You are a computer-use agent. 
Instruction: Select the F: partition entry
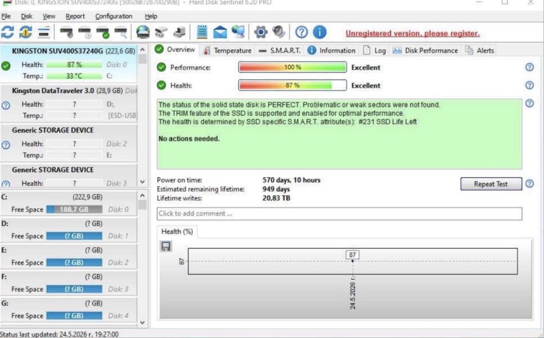(x=69, y=283)
